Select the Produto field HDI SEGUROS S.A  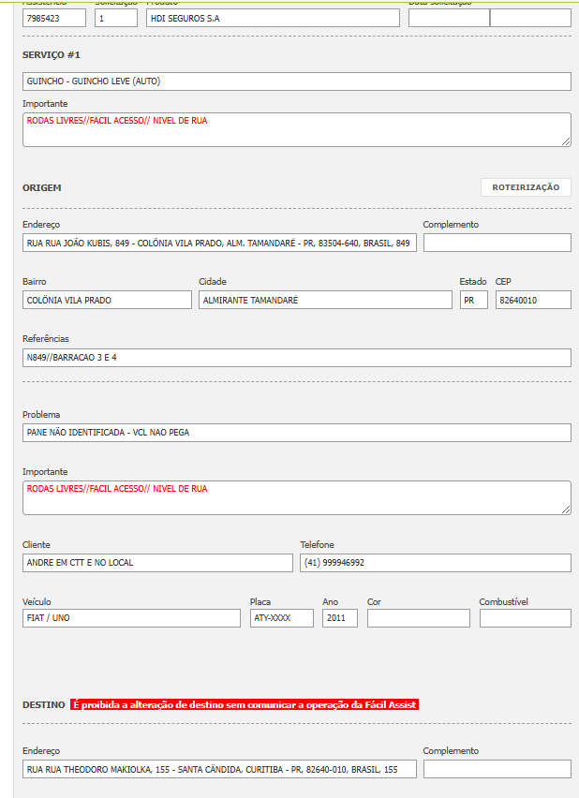pos(273,18)
